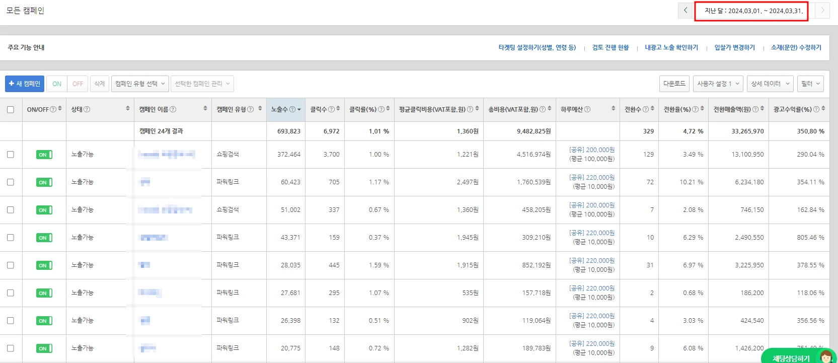Open 선택한 캠페인 관리 dropdown
This screenshot has width=838, height=363.
[202, 84]
